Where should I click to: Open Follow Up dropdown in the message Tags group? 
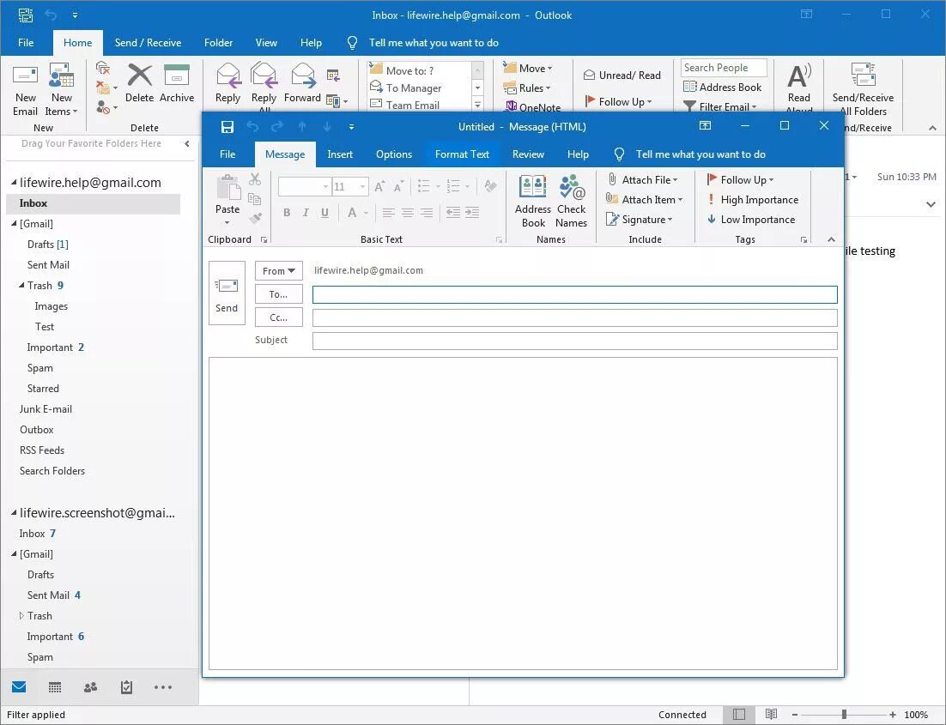pyautogui.click(x=740, y=179)
